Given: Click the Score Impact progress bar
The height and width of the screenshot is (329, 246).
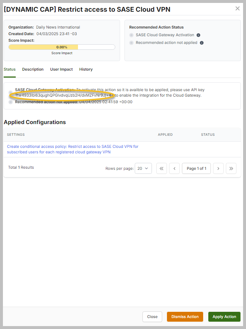Looking at the screenshot, I should pyautogui.click(x=61, y=47).
